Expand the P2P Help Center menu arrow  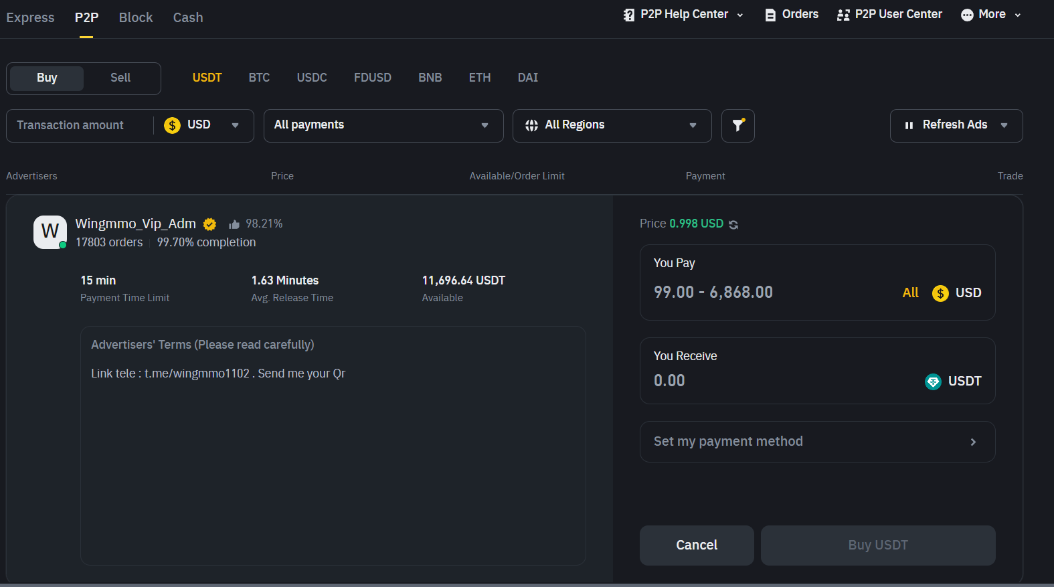[x=740, y=15]
